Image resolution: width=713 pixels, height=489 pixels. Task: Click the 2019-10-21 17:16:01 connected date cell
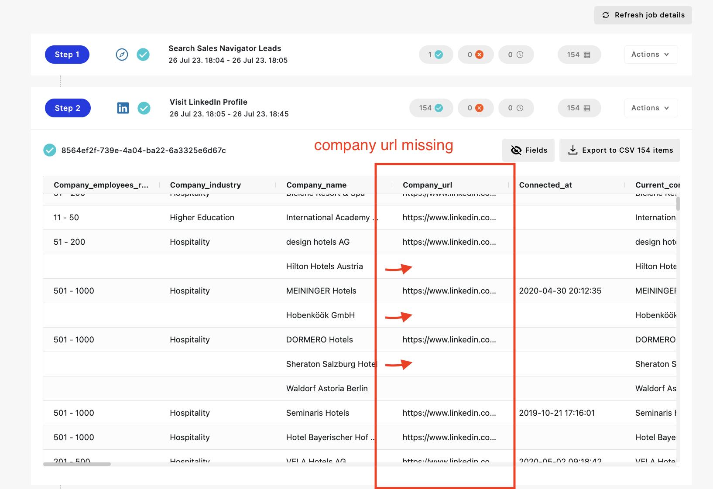coord(557,413)
